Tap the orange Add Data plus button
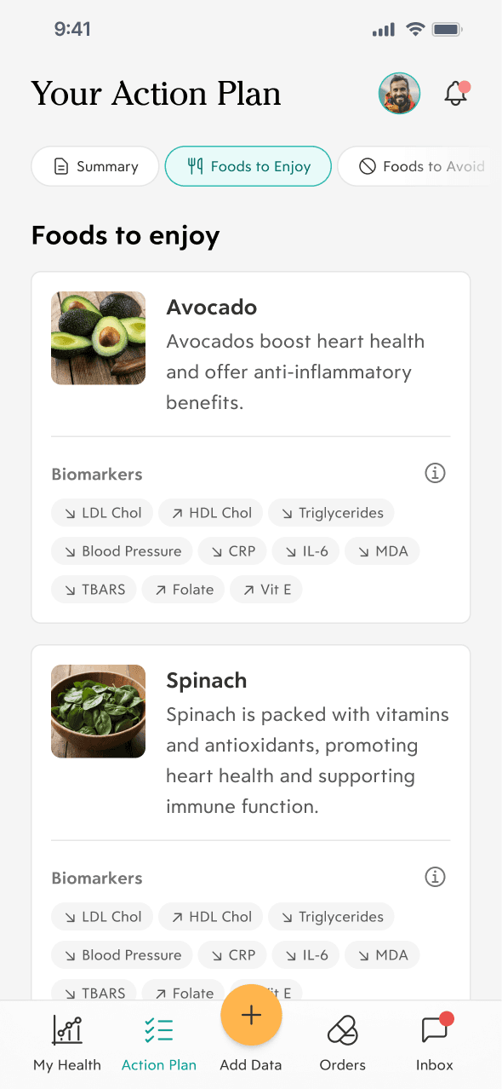502x1089 pixels. pyautogui.click(x=251, y=1015)
